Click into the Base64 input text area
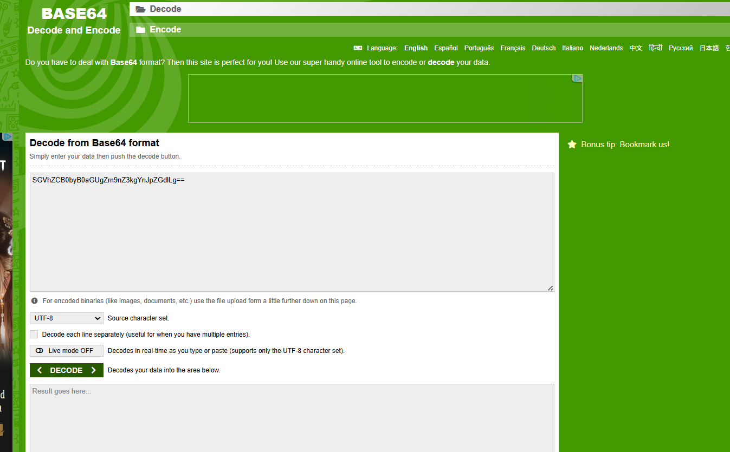730x452 pixels. 292,232
